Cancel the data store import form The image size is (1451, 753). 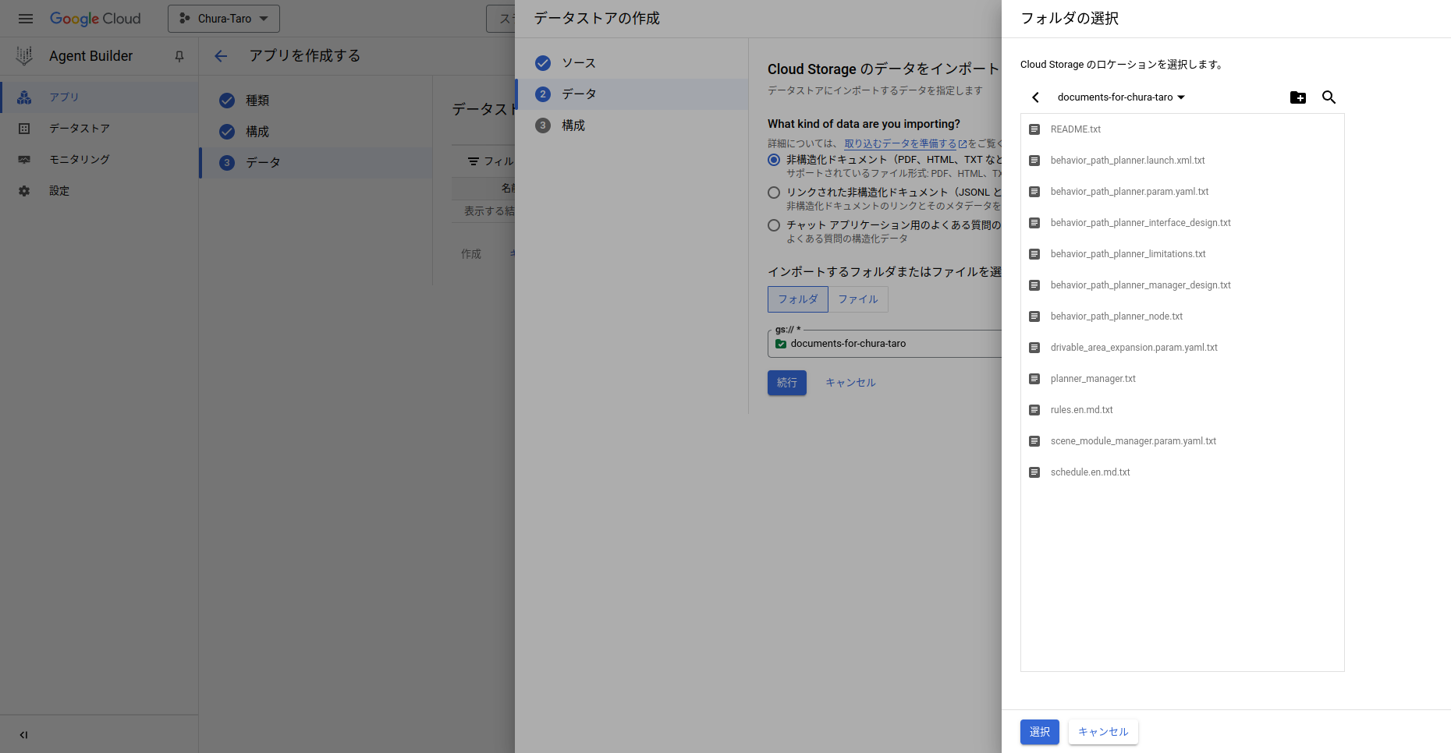[850, 383]
